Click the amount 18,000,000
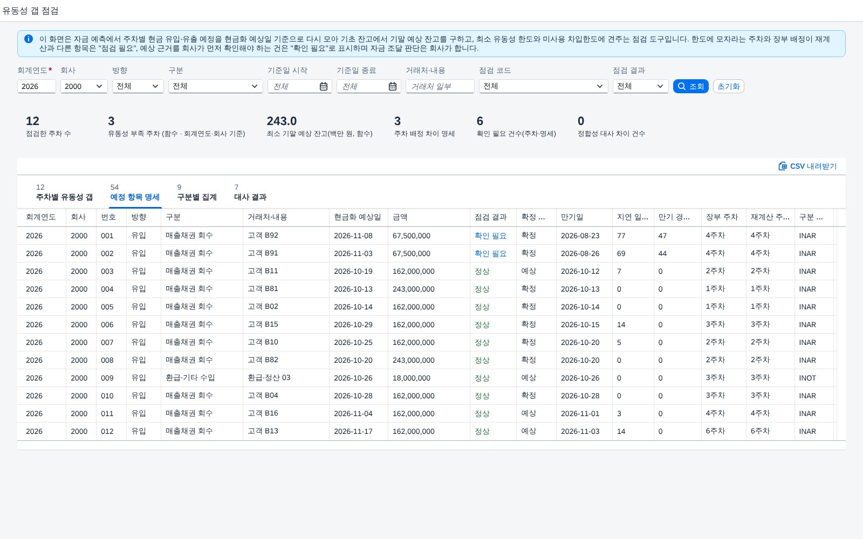 tap(412, 378)
